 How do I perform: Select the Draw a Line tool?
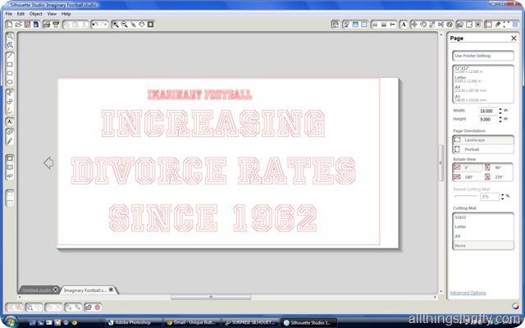point(10,54)
